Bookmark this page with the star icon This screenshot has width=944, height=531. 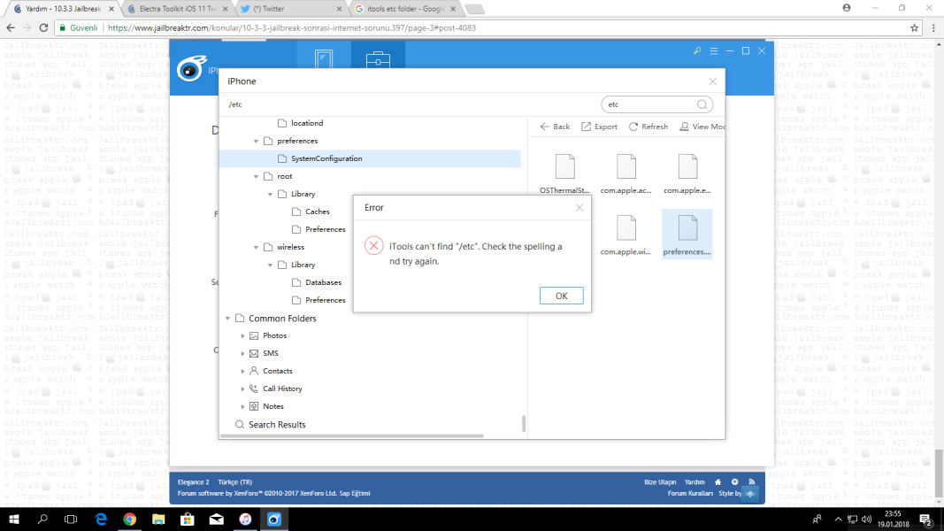(x=909, y=27)
